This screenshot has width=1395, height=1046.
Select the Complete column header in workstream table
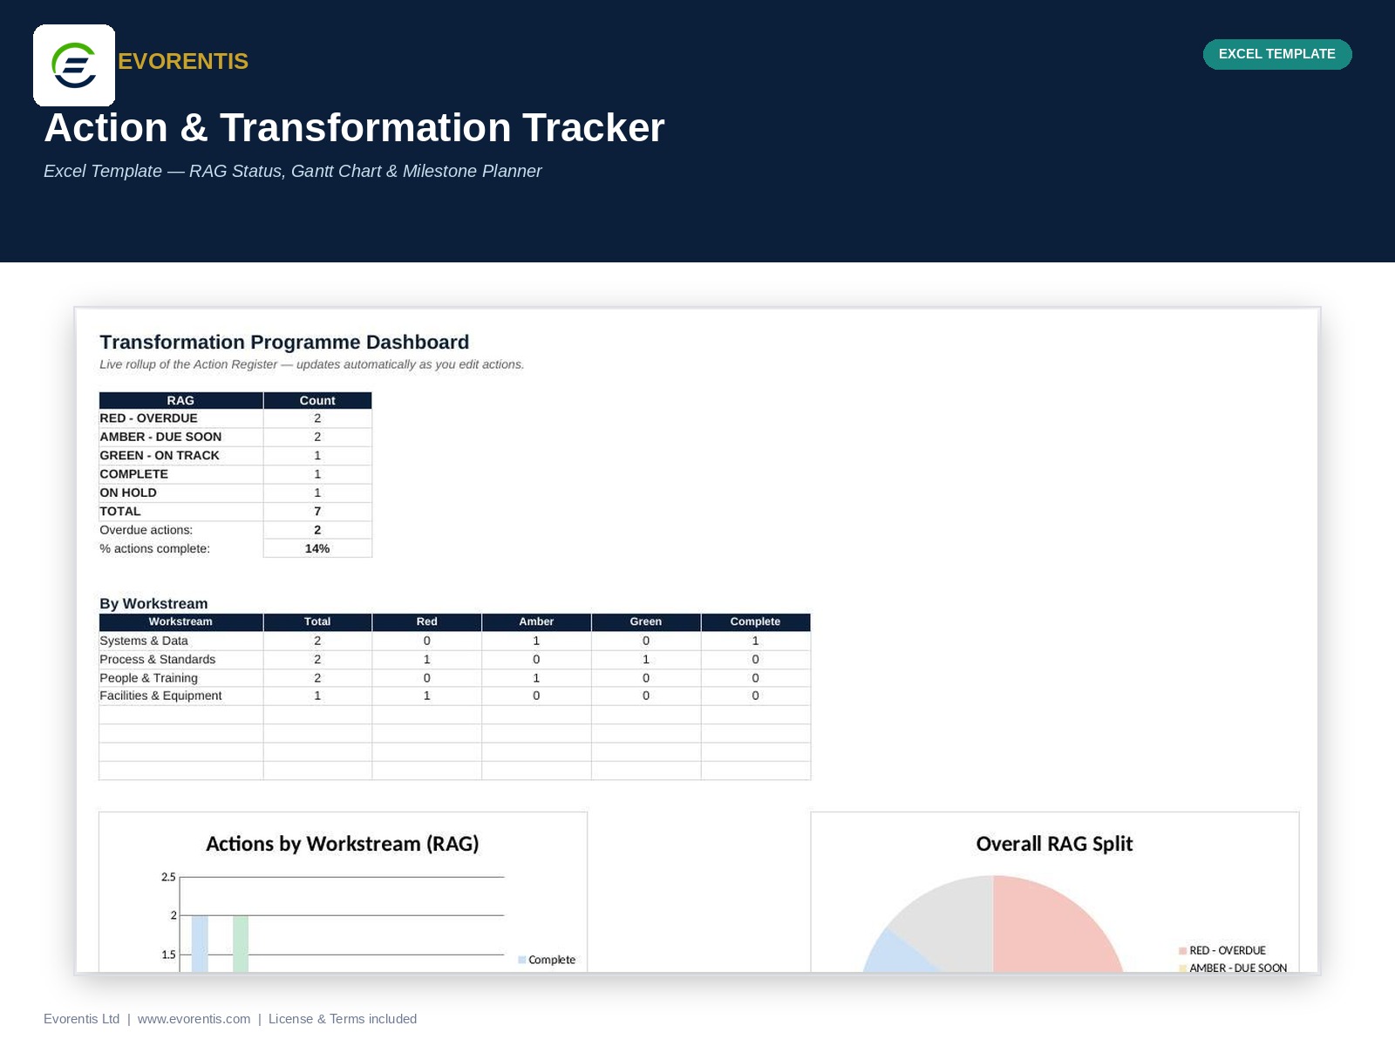pos(755,621)
